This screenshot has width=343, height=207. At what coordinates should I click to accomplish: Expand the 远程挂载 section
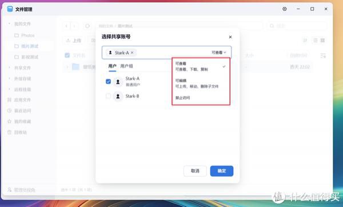click(9, 89)
